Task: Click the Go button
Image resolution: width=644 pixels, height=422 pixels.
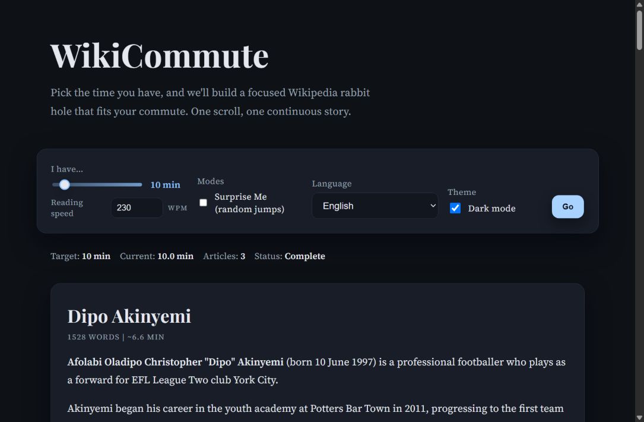Action: [x=567, y=206]
